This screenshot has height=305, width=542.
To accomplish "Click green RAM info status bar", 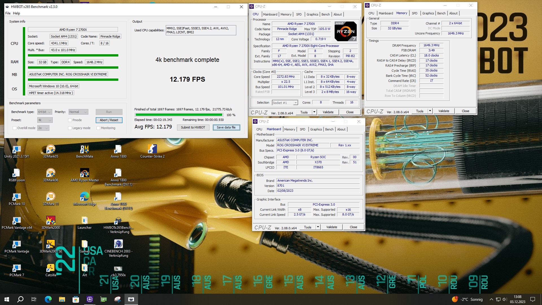I will pyautogui.click(x=73, y=67).
